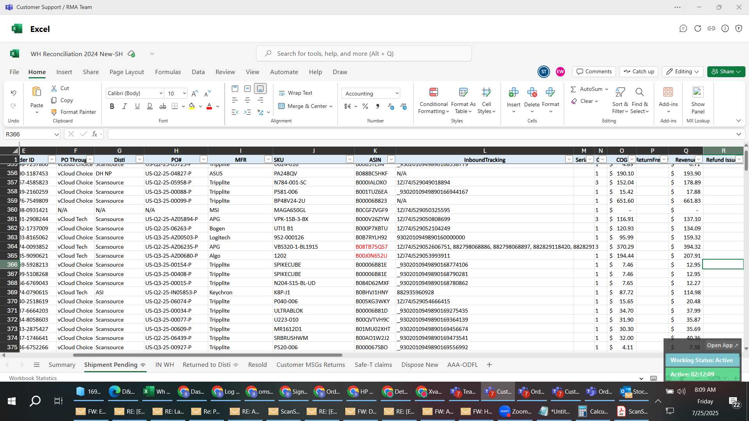Image resolution: width=749 pixels, height=421 pixels.
Task: Center text horizontally in the cell
Action: click(x=247, y=100)
